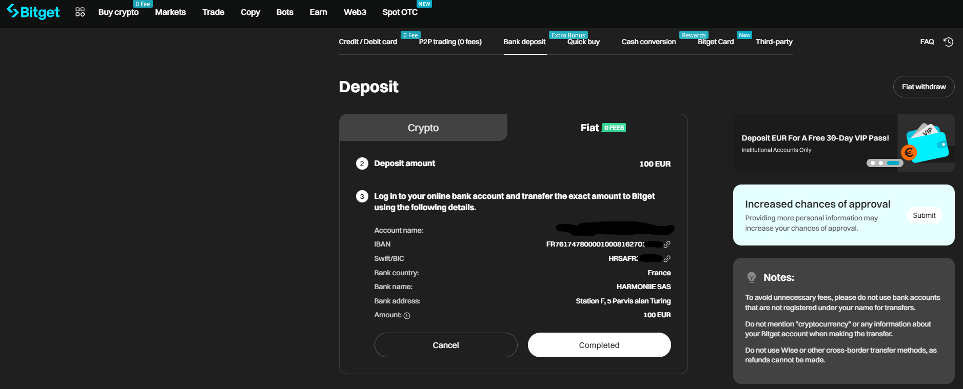Click step 2 Deposit amount label

coord(405,163)
